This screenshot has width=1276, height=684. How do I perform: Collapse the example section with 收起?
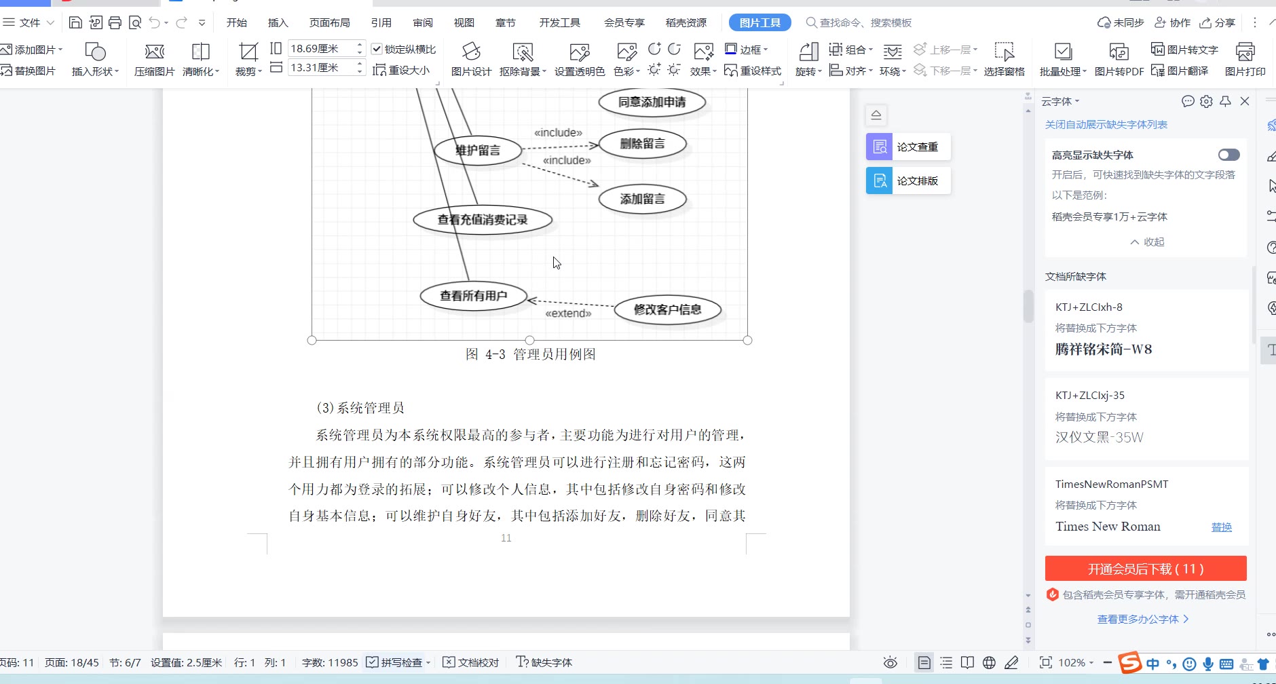point(1147,242)
